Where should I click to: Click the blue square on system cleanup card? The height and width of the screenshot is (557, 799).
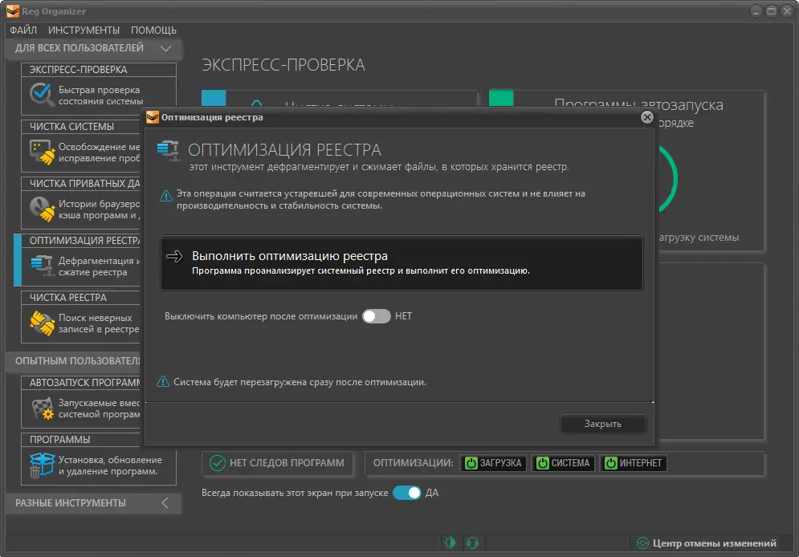point(214,98)
